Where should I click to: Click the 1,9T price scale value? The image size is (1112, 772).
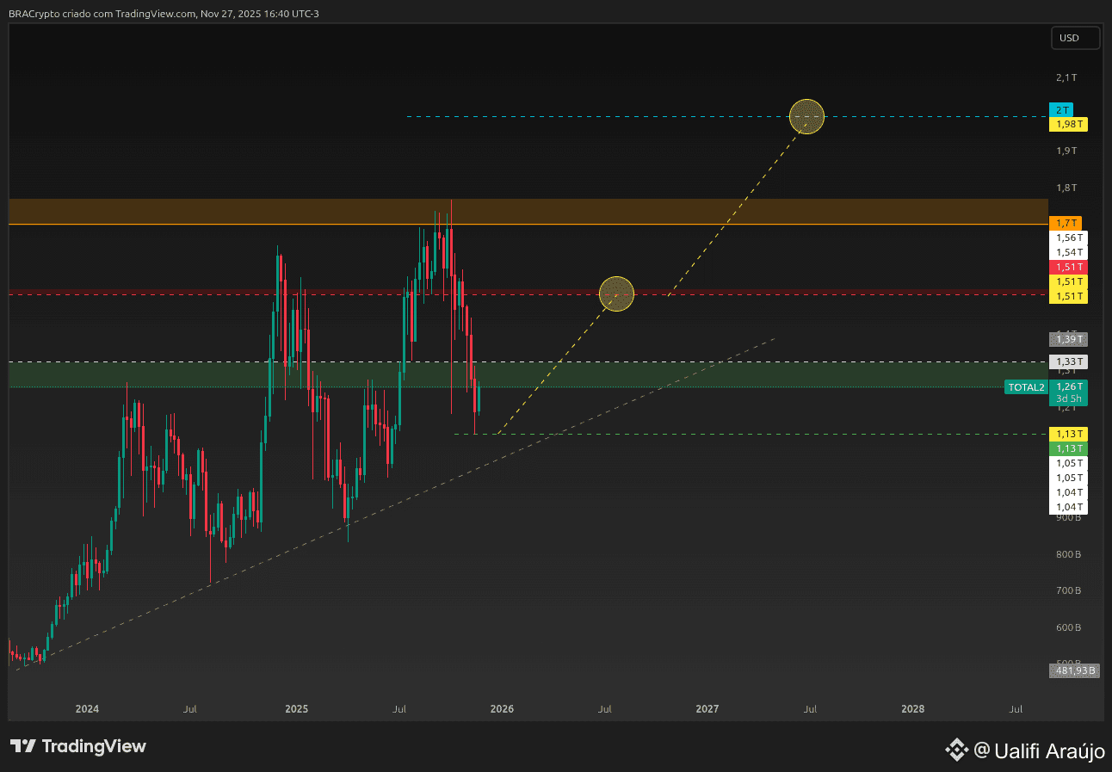coord(1066,151)
